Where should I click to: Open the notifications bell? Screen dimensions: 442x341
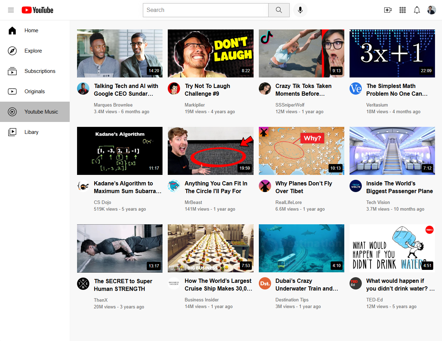417,10
